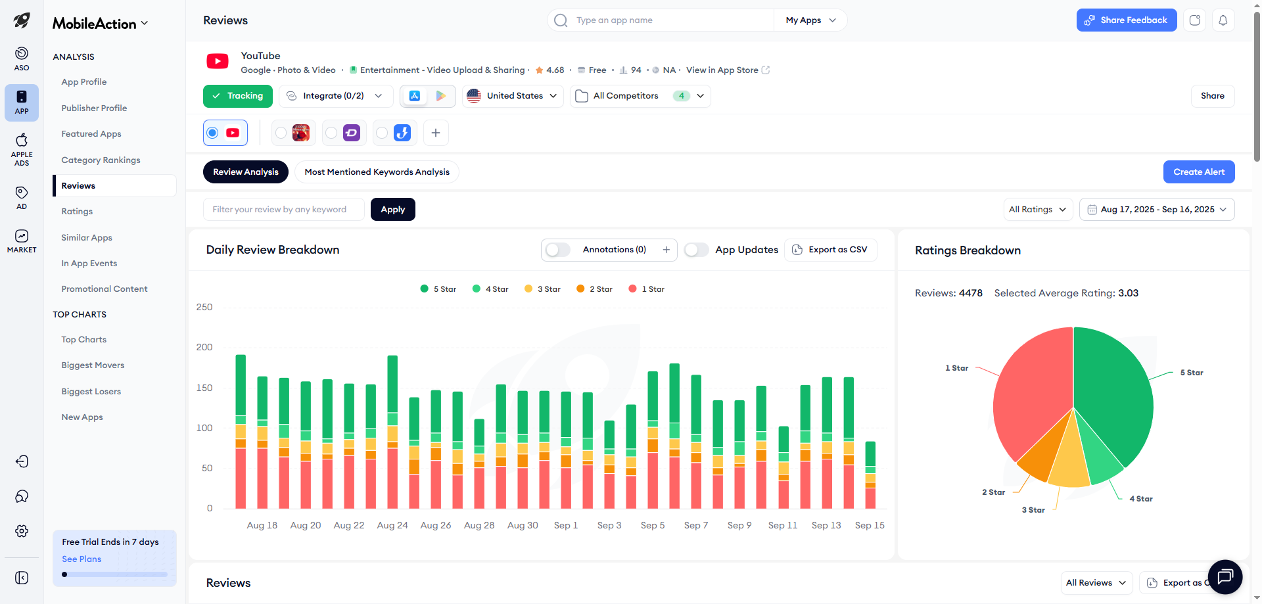Select the YouTube app radio button

[212, 133]
